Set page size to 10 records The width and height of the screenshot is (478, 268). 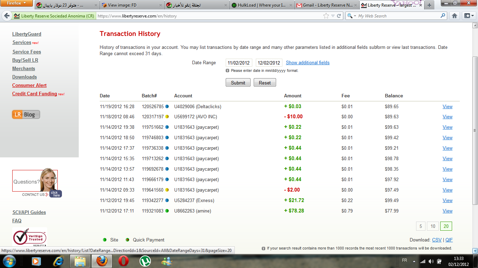(x=433, y=226)
